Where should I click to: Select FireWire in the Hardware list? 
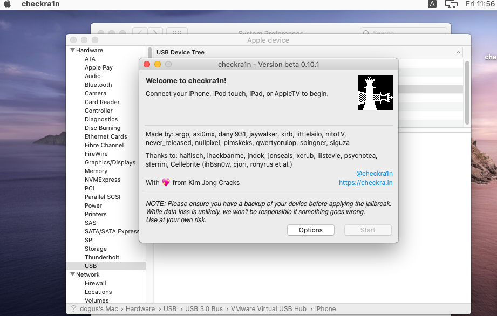coord(96,154)
